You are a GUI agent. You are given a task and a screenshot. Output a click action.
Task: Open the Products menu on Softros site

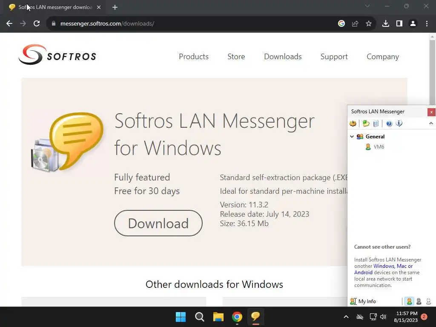[194, 57]
